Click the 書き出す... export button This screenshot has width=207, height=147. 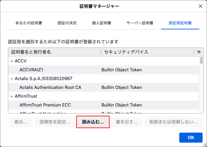coord(126,122)
